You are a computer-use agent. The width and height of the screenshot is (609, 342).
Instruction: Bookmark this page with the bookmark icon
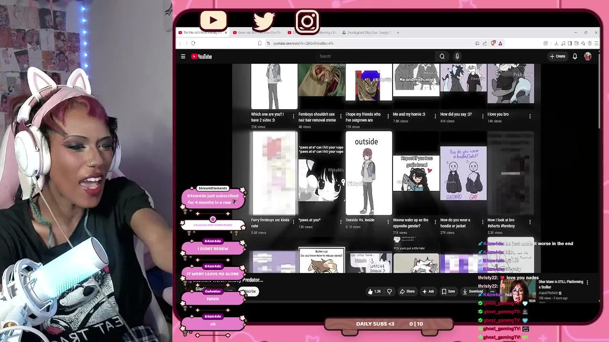260,43
